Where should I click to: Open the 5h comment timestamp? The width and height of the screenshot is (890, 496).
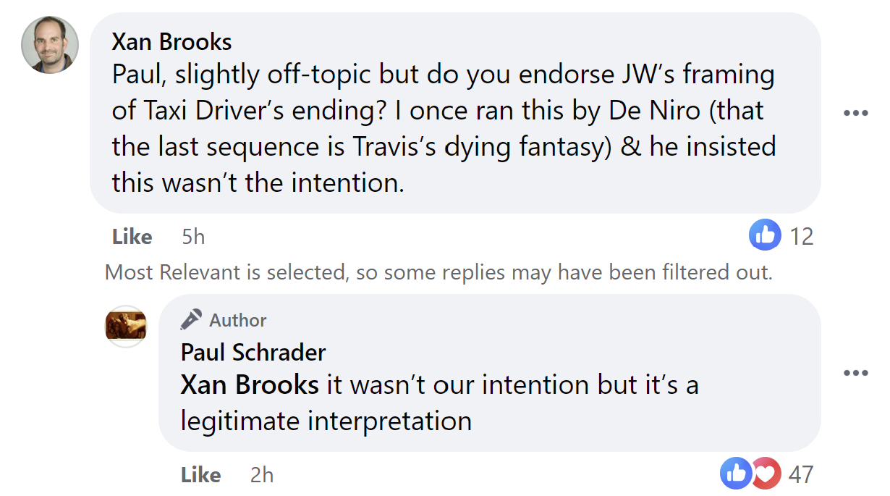click(193, 237)
